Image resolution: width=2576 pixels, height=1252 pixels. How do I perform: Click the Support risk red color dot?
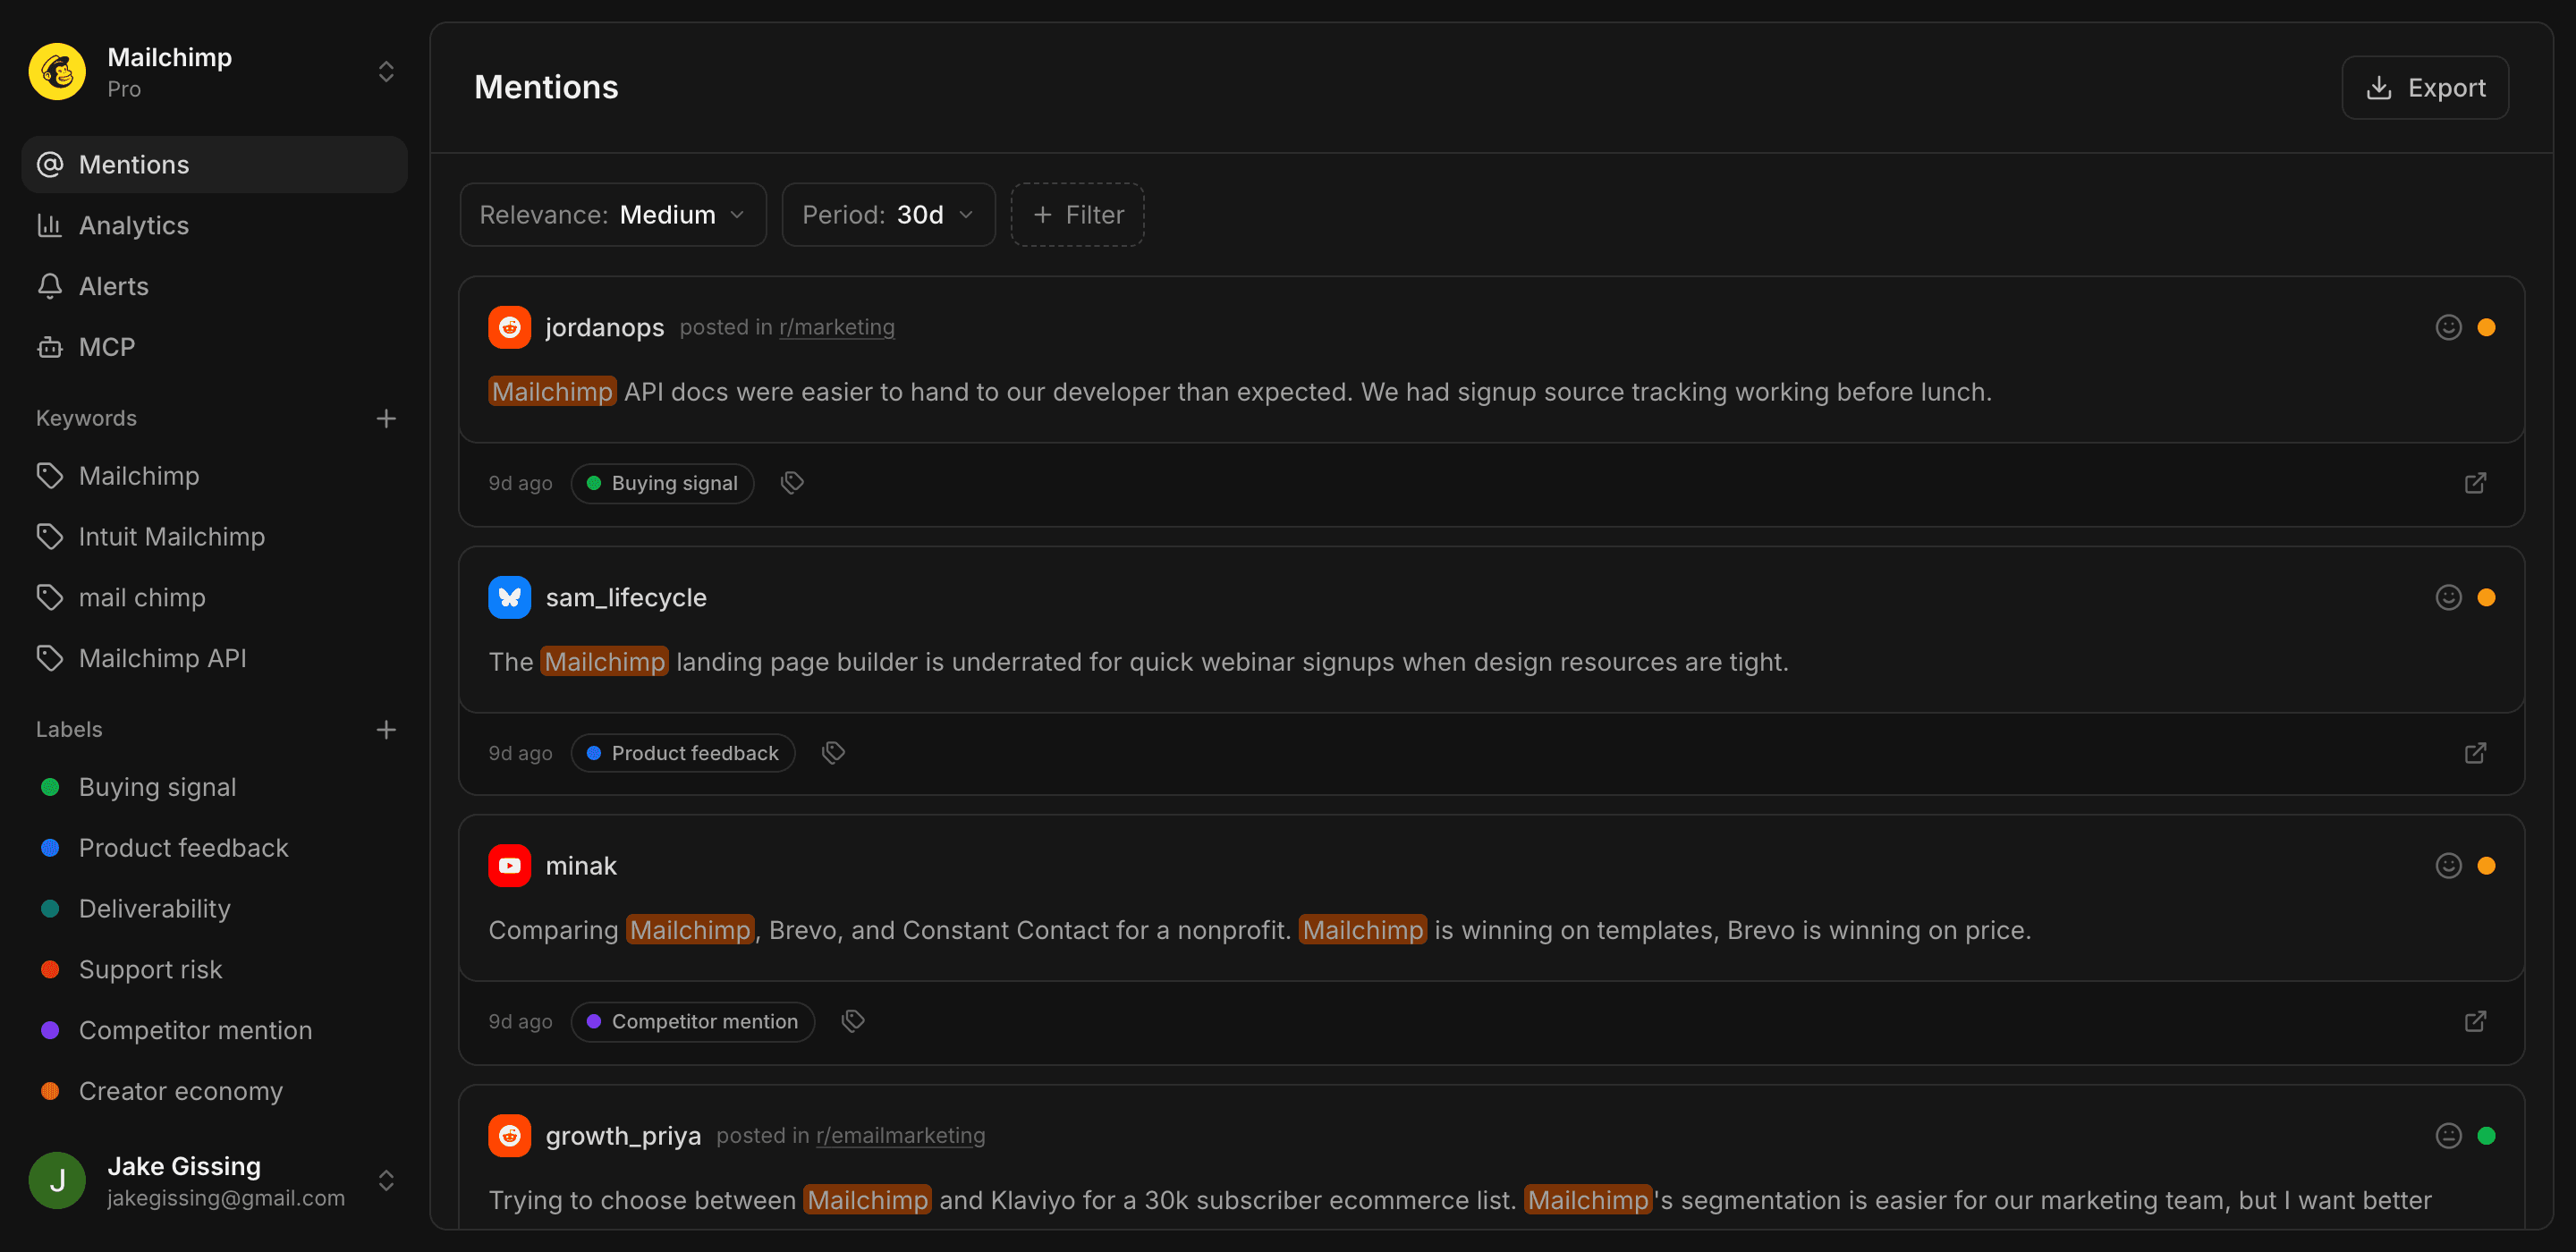coord(50,970)
